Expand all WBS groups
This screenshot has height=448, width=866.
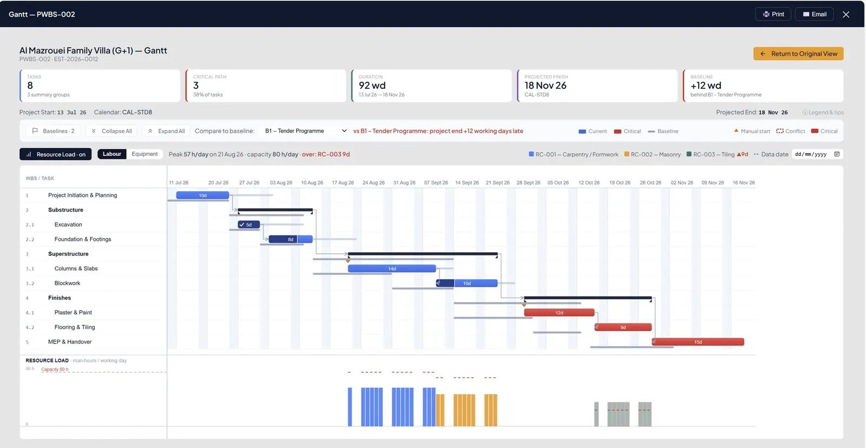pyautogui.click(x=166, y=131)
